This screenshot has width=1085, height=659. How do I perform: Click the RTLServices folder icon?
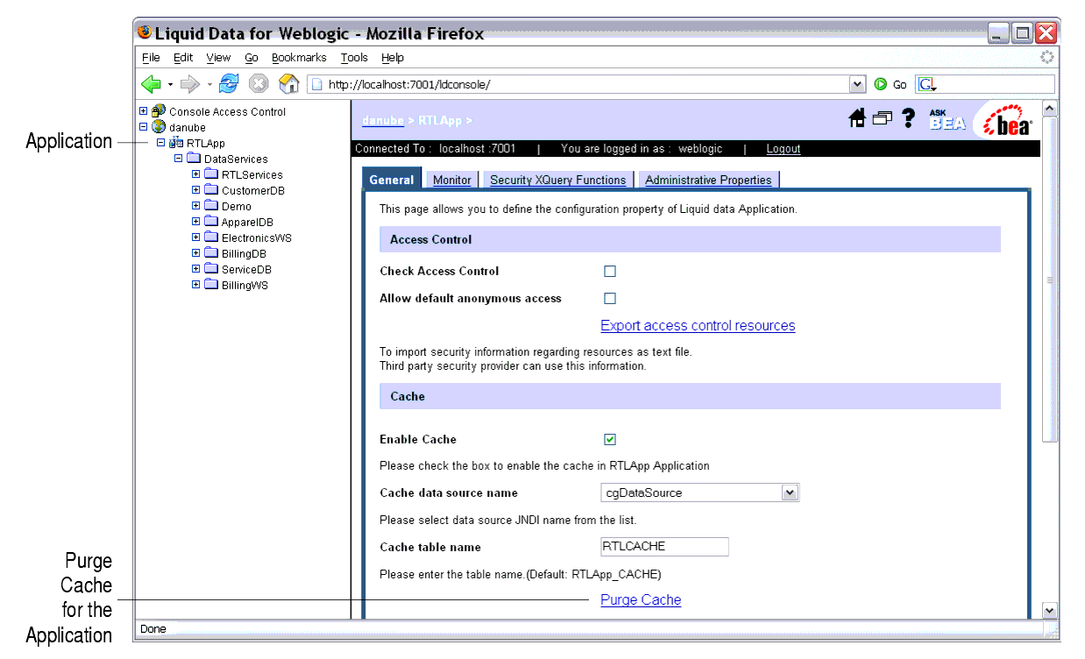[x=211, y=174]
